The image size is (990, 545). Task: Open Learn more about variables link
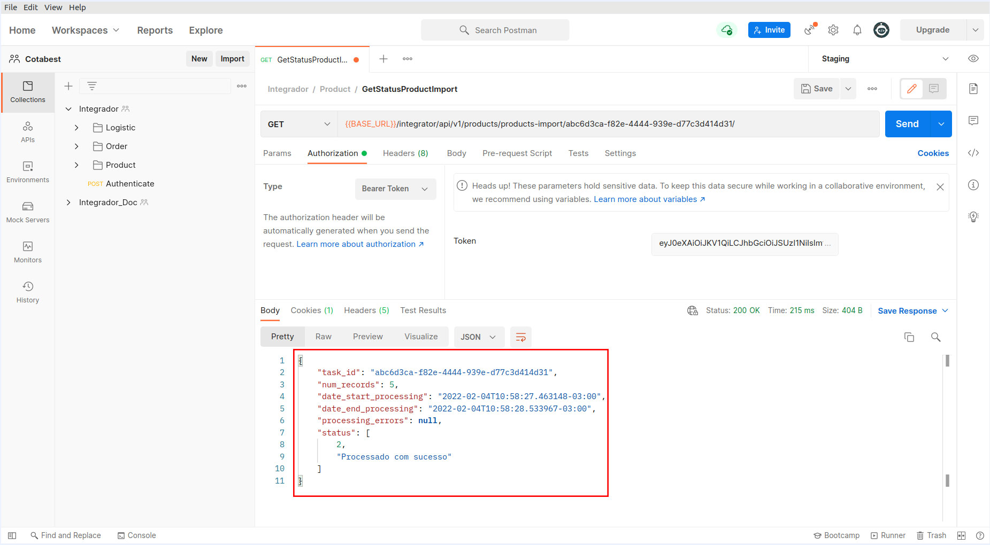coord(649,199)
